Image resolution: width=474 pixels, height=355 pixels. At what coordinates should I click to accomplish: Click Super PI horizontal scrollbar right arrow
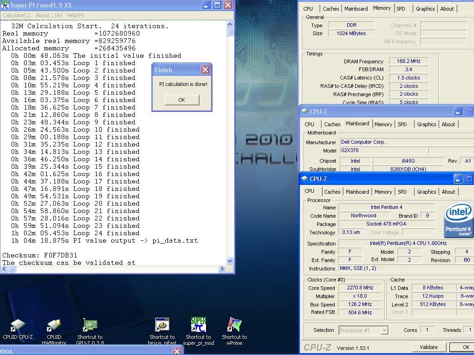coord(222,269)
